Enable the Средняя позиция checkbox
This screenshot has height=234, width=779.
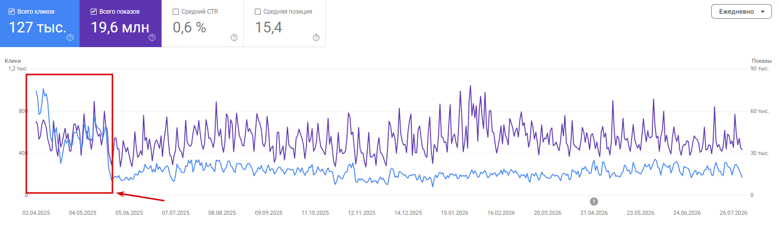258,12
